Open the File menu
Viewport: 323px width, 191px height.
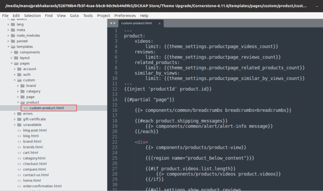[5, 16]
